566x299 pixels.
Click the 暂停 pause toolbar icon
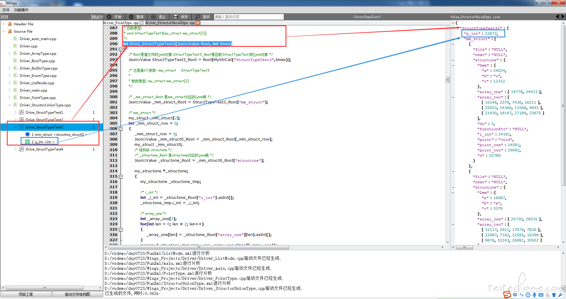tap(131, 17)
